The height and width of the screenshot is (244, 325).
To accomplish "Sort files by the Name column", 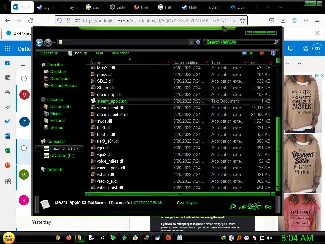I will tap(96, 62).
